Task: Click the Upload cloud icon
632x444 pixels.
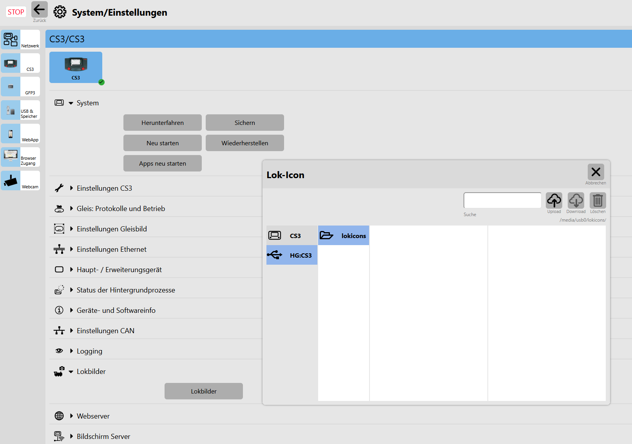Action: coord(554,200)
